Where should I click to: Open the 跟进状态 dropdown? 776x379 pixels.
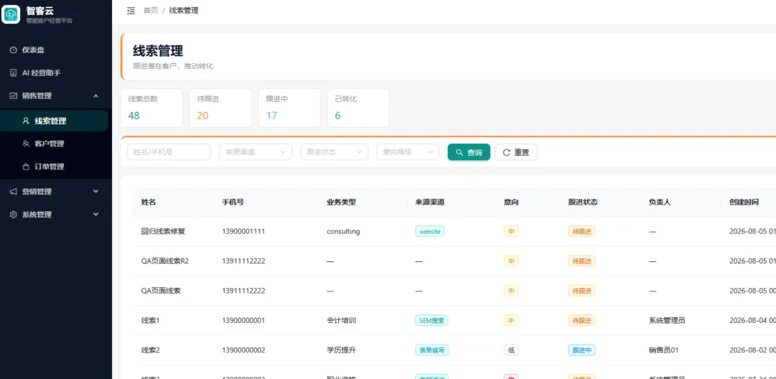pyautogui.click(x=334, y=152)
